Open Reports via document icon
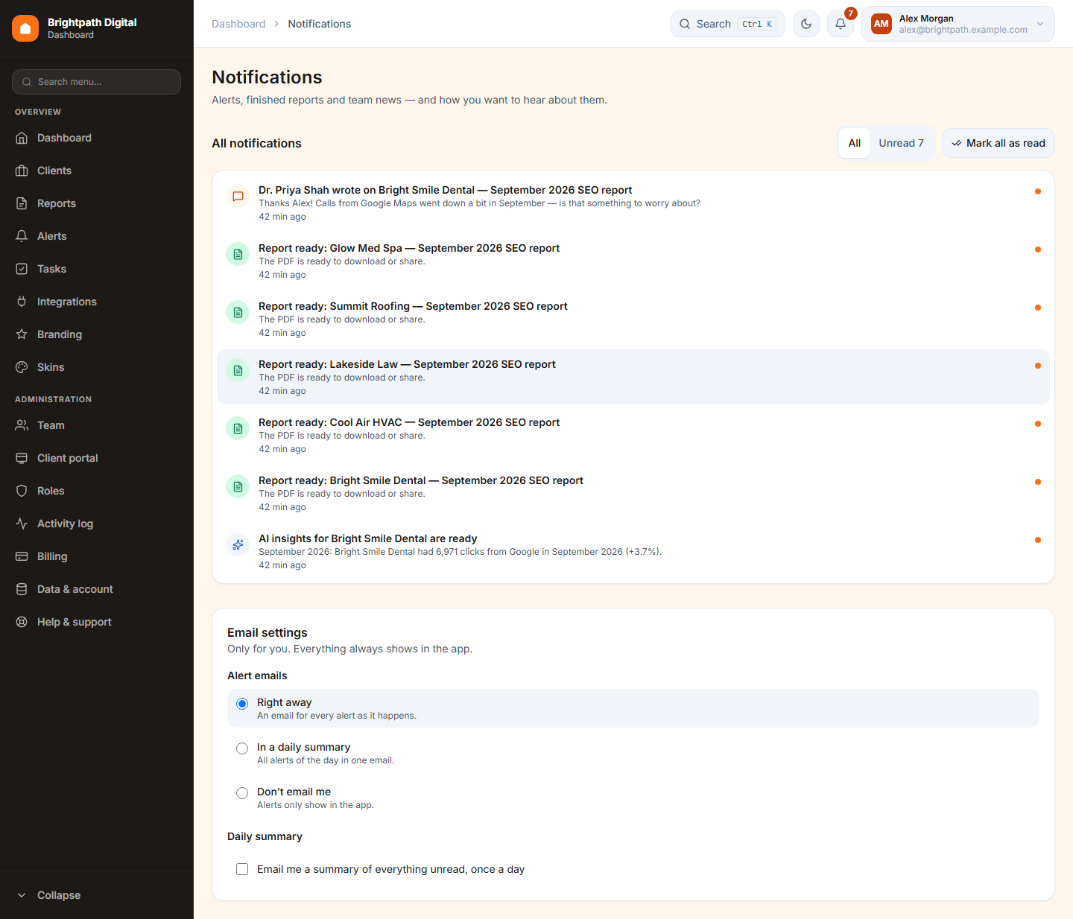The height and width of the screenshot is (919, 1073). 22,203
